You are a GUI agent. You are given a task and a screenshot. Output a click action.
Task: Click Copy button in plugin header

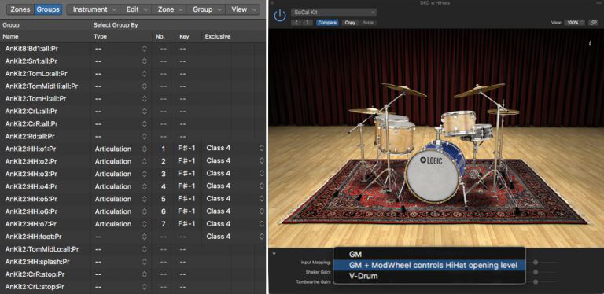click(350, 23)
